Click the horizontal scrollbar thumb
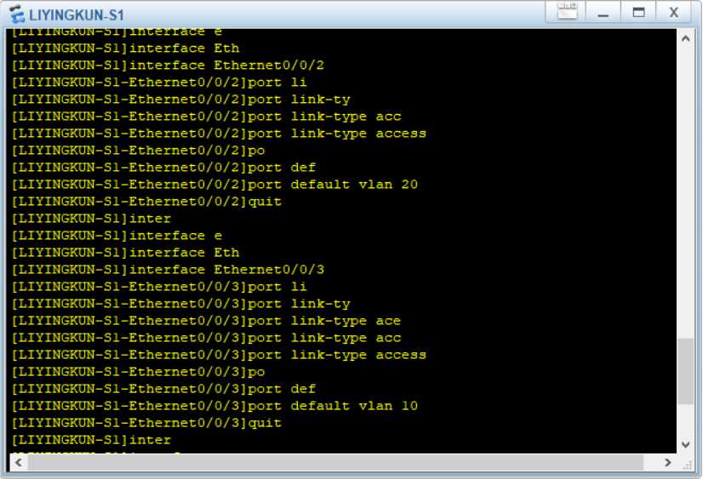This screenshot has width=703, height=479. (x=336, y=462)
